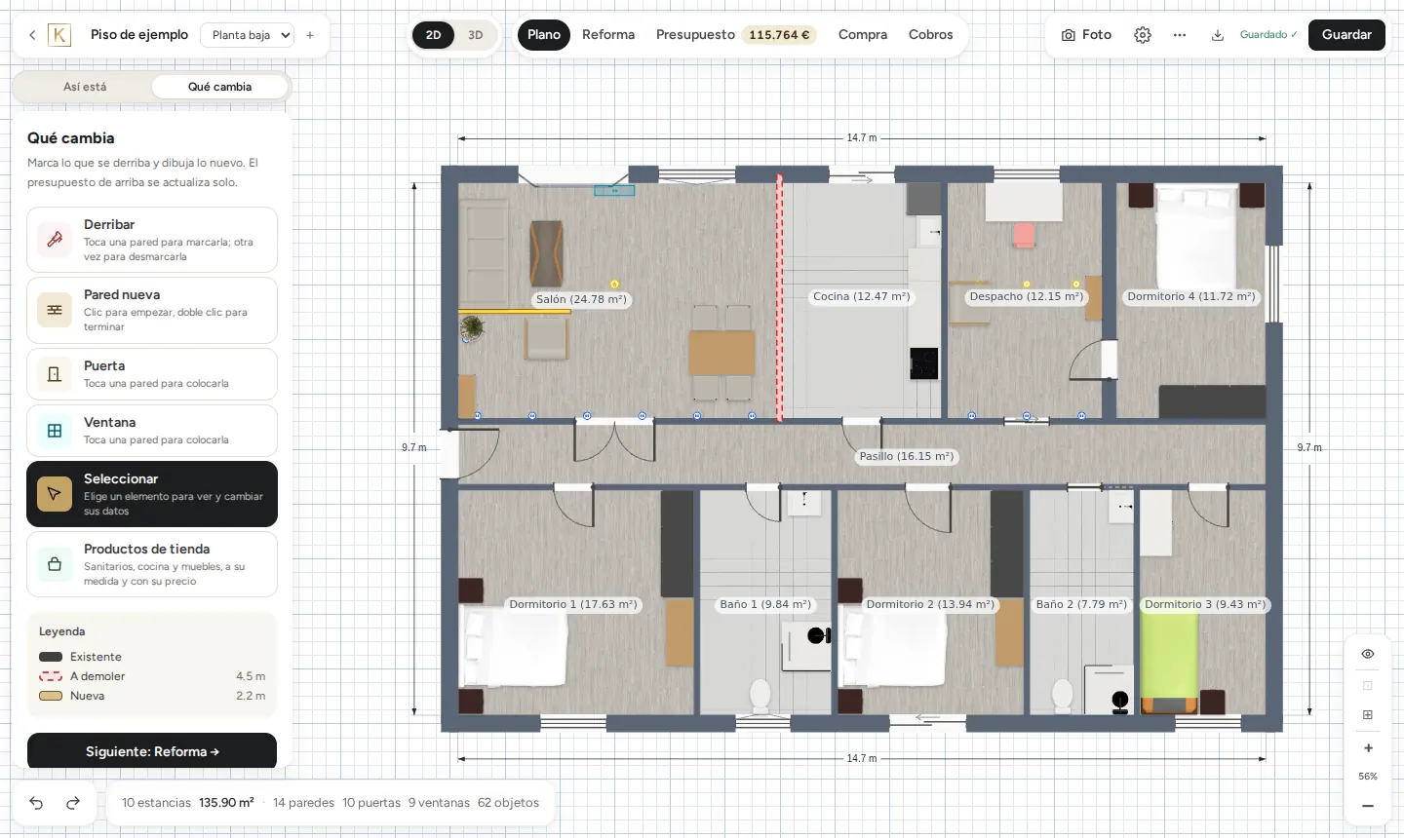
Task: Switch the view to 3D
Action: 476,35
